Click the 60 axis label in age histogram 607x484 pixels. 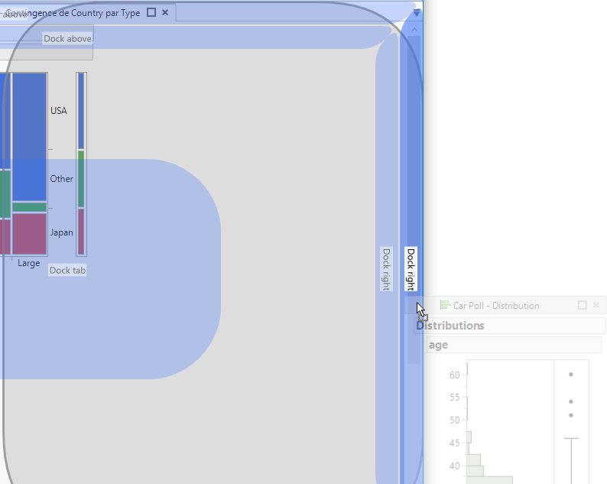click(454, 375)
